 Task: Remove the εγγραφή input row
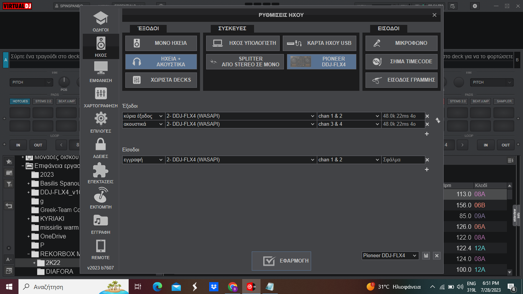(427, 160)
